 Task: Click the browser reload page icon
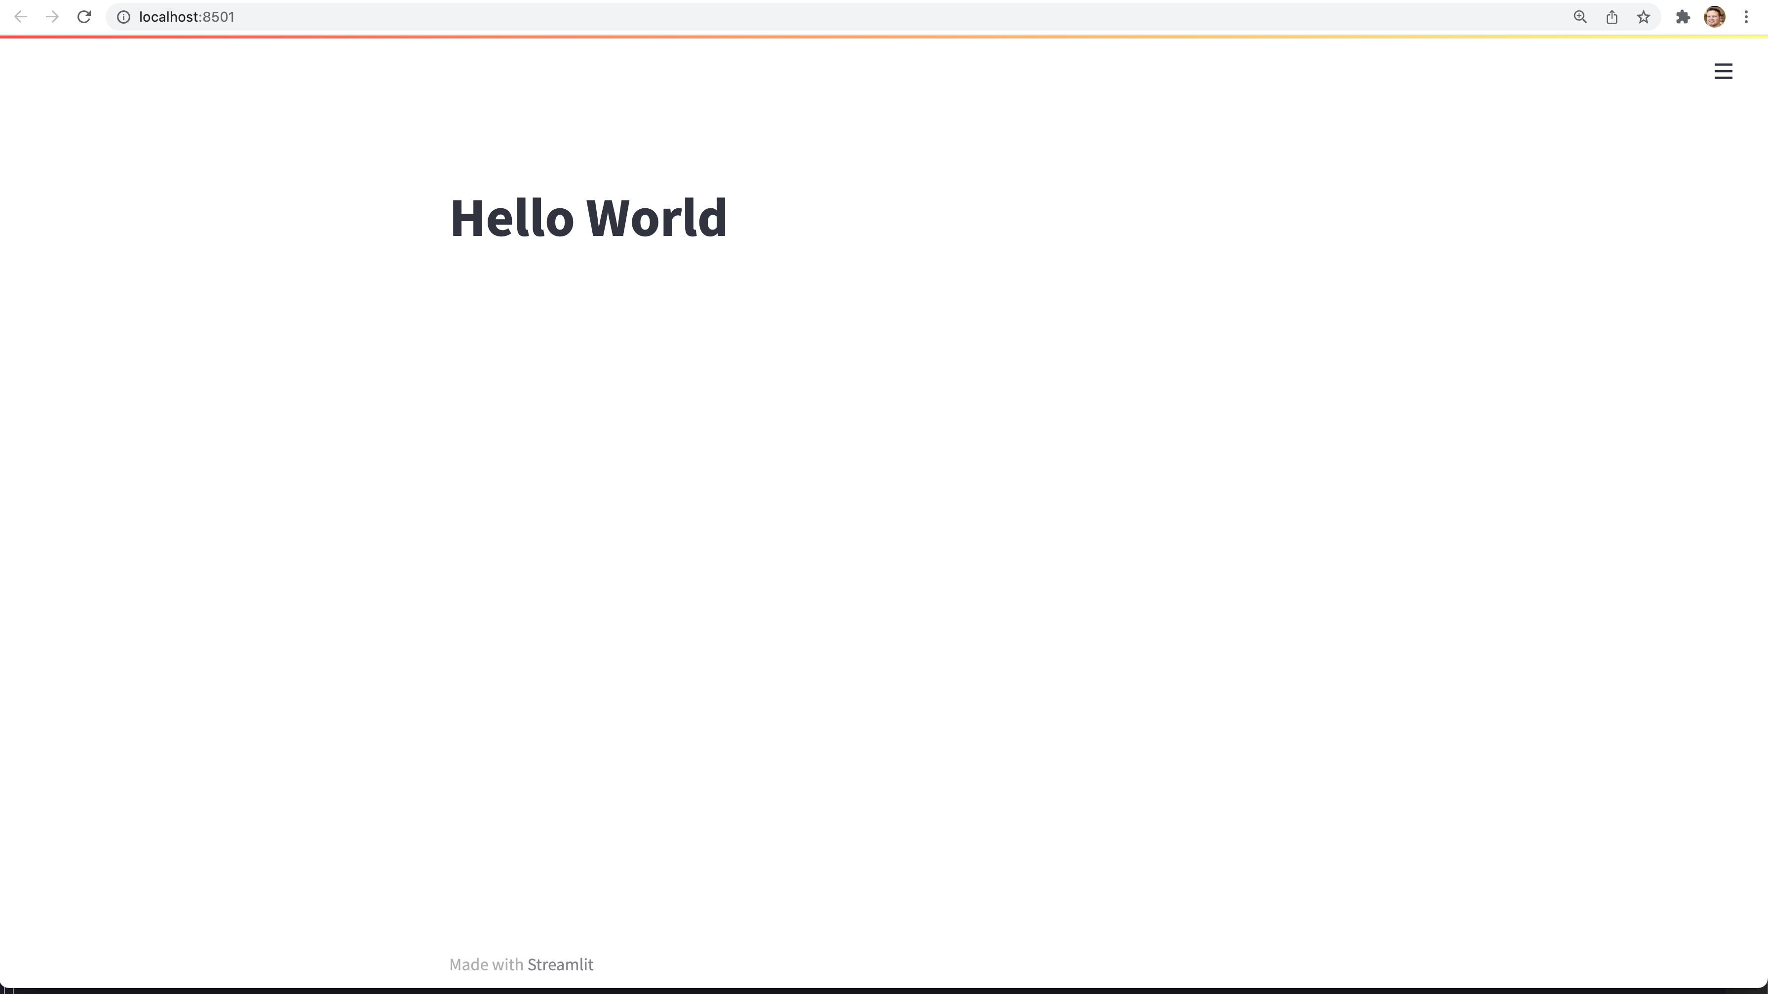click(x=84, y=16)
